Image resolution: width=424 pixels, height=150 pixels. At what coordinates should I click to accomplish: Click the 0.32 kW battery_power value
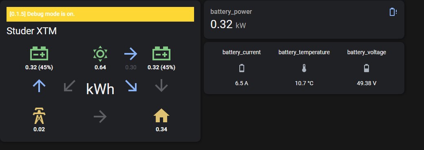(228, 24)
